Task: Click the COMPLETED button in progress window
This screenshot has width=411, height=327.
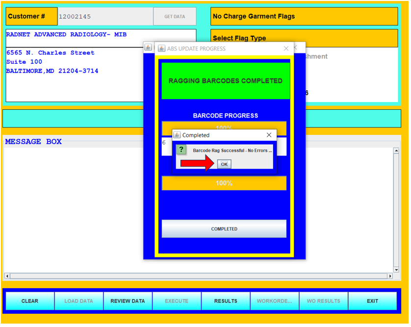Action: coord(225,230)
